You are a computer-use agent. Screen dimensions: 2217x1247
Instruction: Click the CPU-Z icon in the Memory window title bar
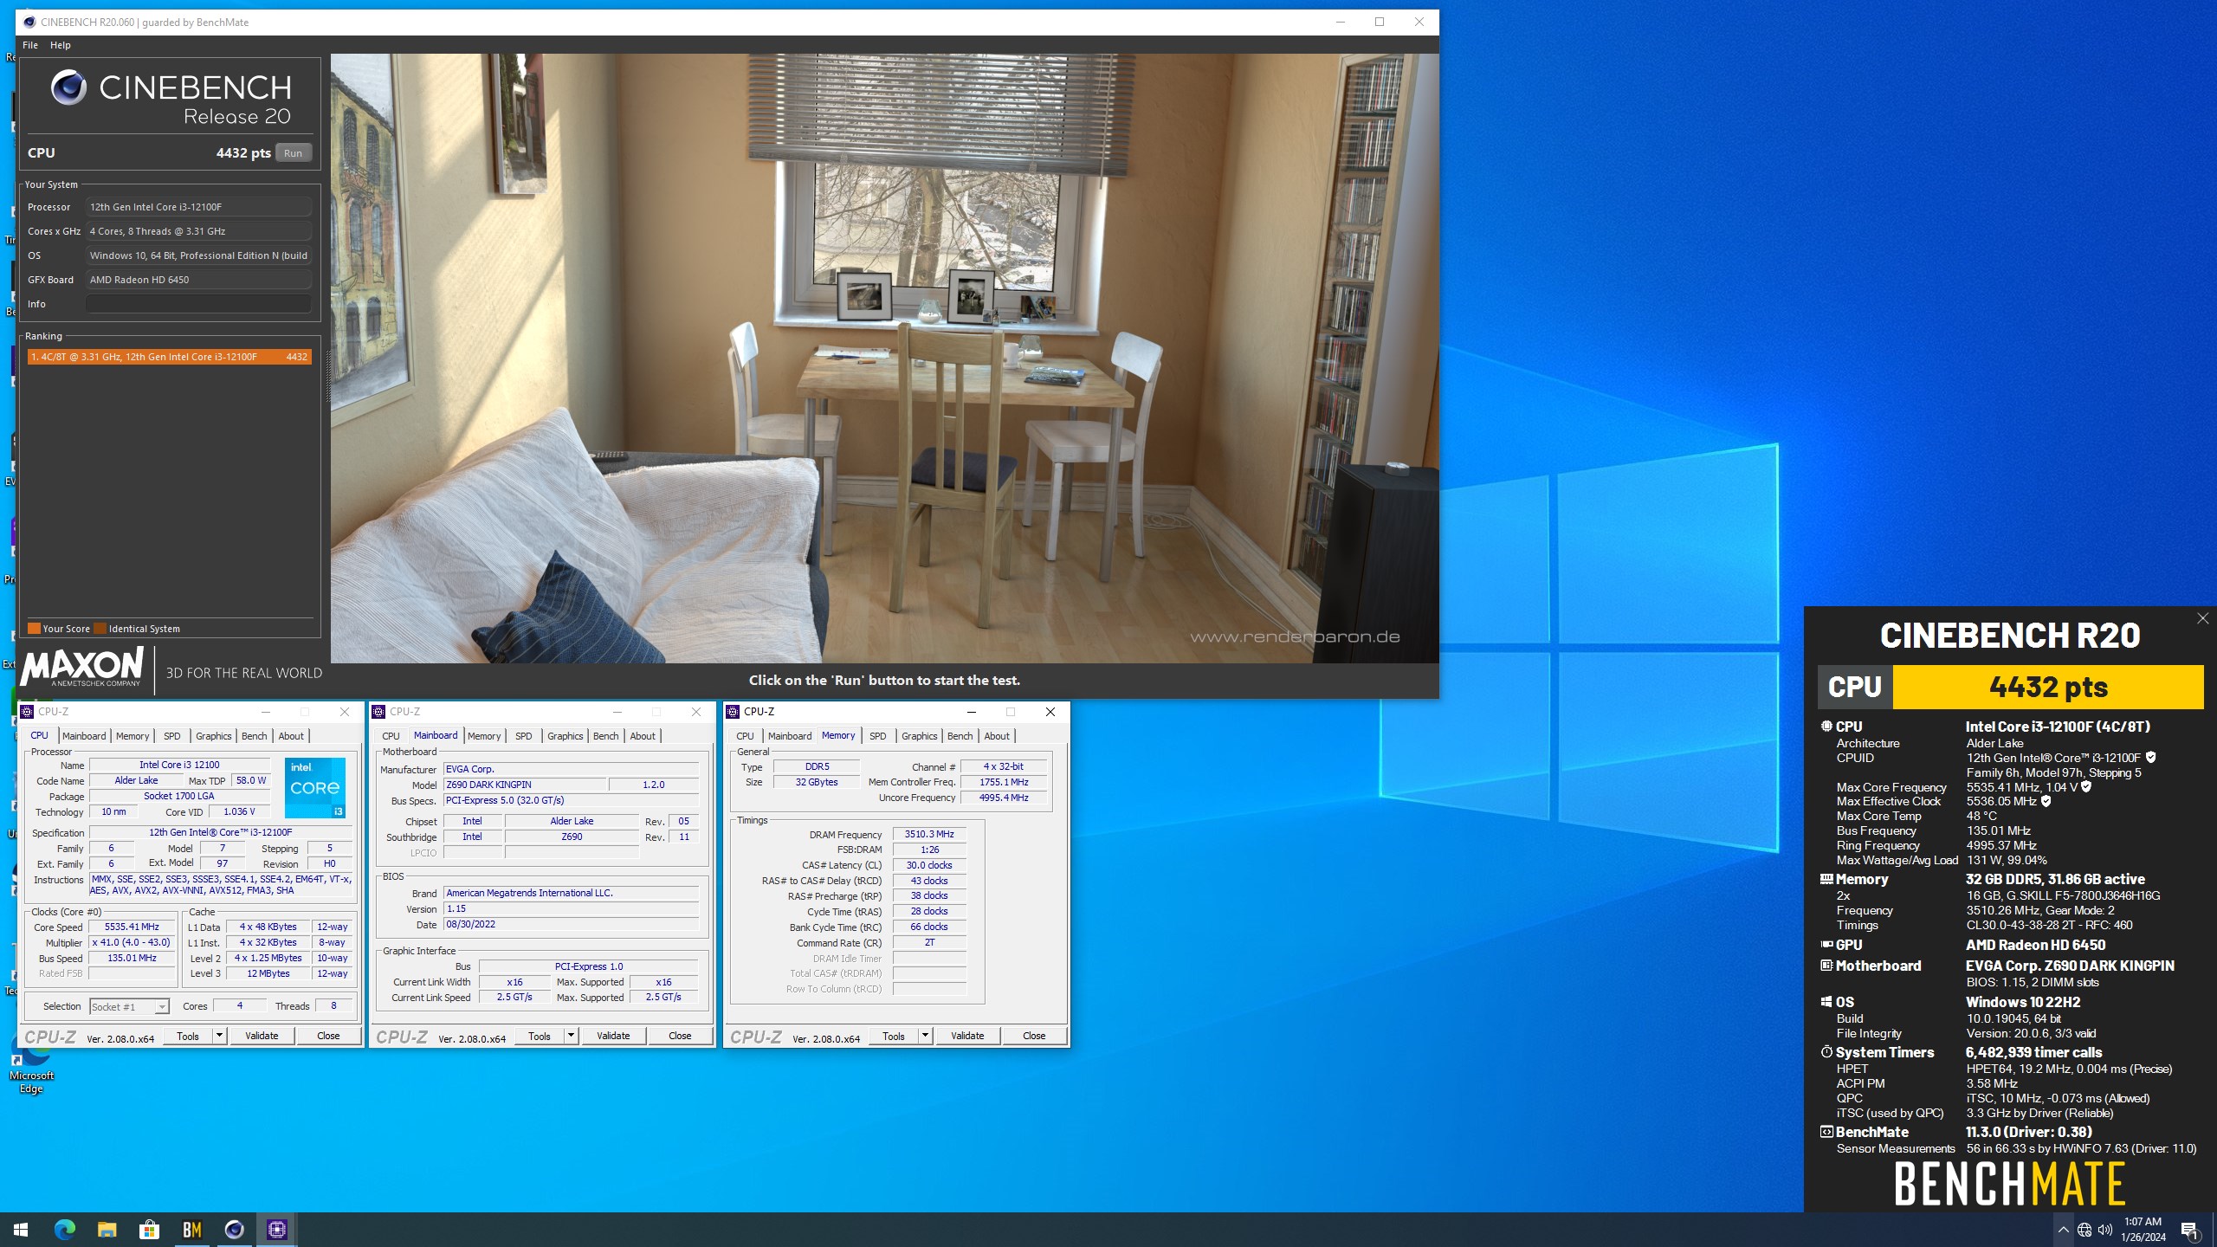(x=733, y=712)
